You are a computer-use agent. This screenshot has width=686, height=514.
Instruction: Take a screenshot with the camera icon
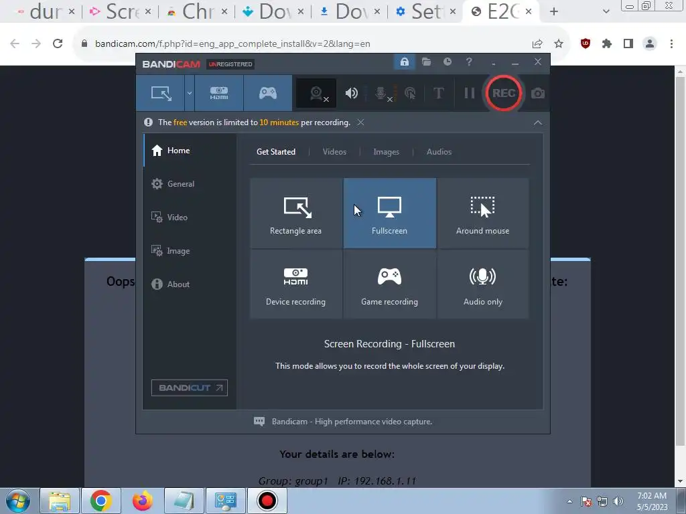tap(538, 93)
